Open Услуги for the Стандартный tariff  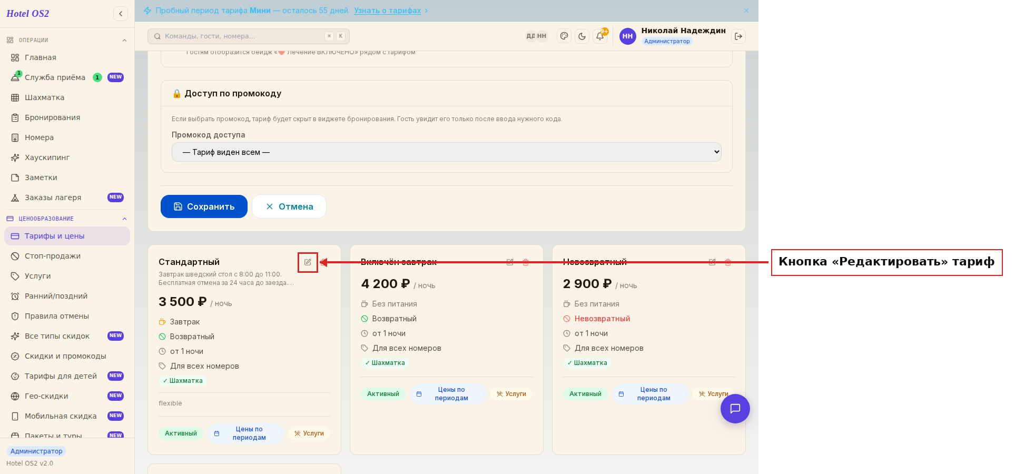point(309,433)
